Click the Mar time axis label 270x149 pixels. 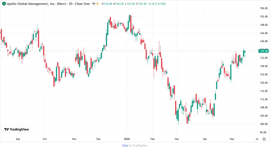[177, 139]
